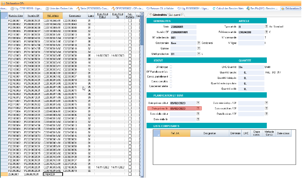Click the Référence article lookup button
Image resolution: width=302 pixels, height=178 pixels.
coord(266,32)
